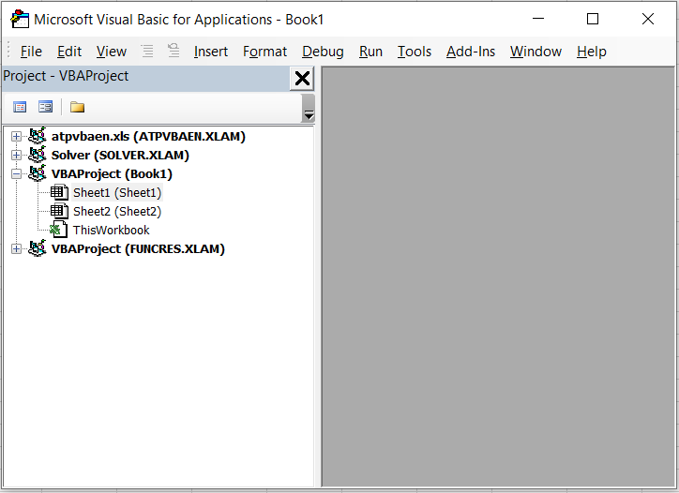This screenshot has width=679, height=493.
Task: Open the Add-Ins menu
Action: click(470, 52)
